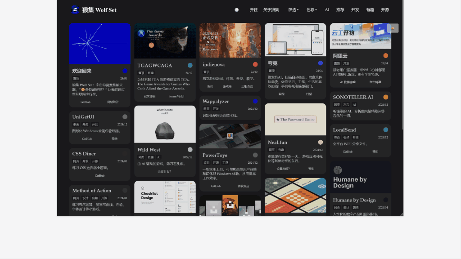Click the light gray dot on Wild West
This screenshot has height=259, width=461.
(x=190, y=150)
